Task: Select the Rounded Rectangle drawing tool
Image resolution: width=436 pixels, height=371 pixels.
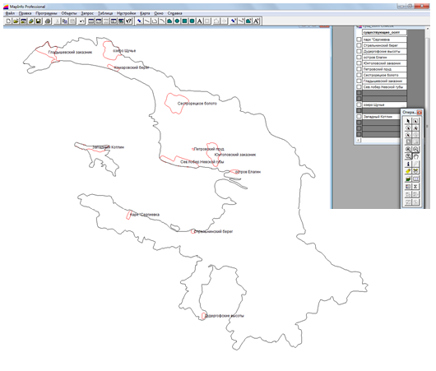Action: (192, 21)
